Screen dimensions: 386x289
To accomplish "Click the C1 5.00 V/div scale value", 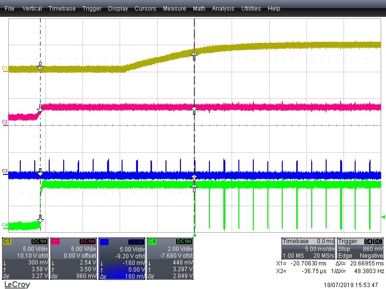I will tap(35, 249).
